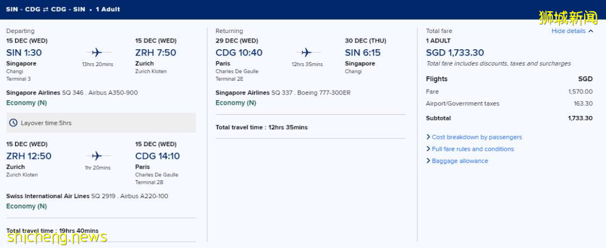Click the clock icon beside Layover time

tap(13, 123)
